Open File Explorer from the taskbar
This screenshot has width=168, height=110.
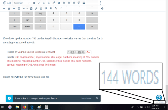17,107
